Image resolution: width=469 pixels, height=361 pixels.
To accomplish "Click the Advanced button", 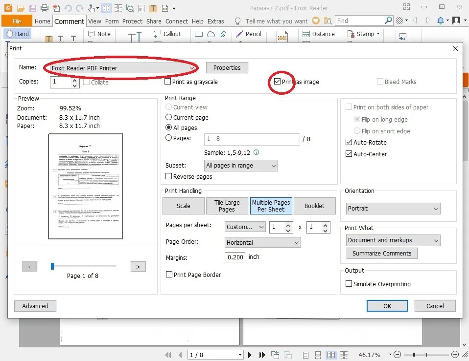I will 35,306.
